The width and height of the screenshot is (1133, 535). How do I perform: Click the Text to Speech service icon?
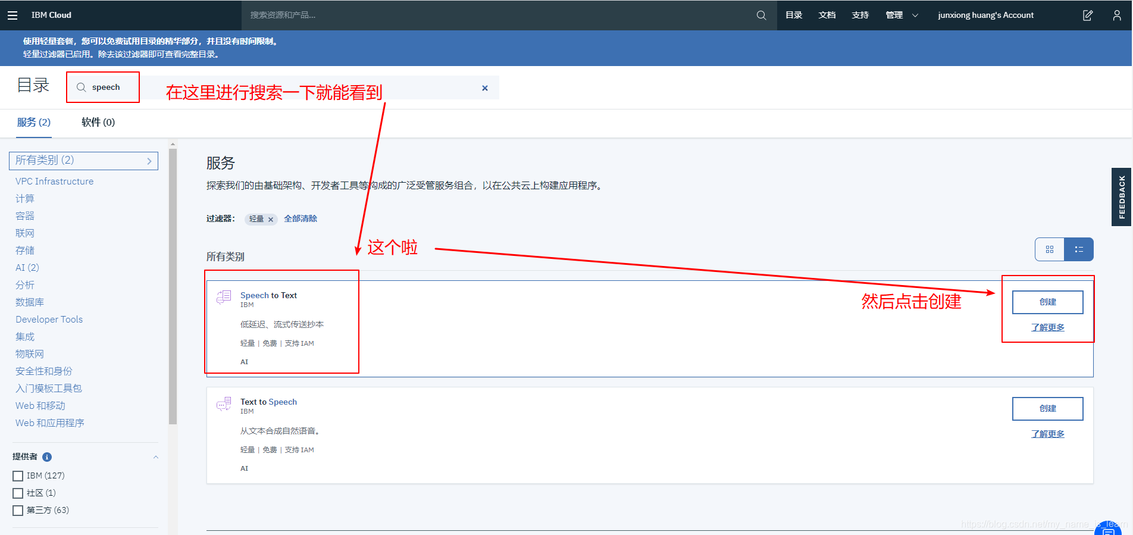pos(224,403)
